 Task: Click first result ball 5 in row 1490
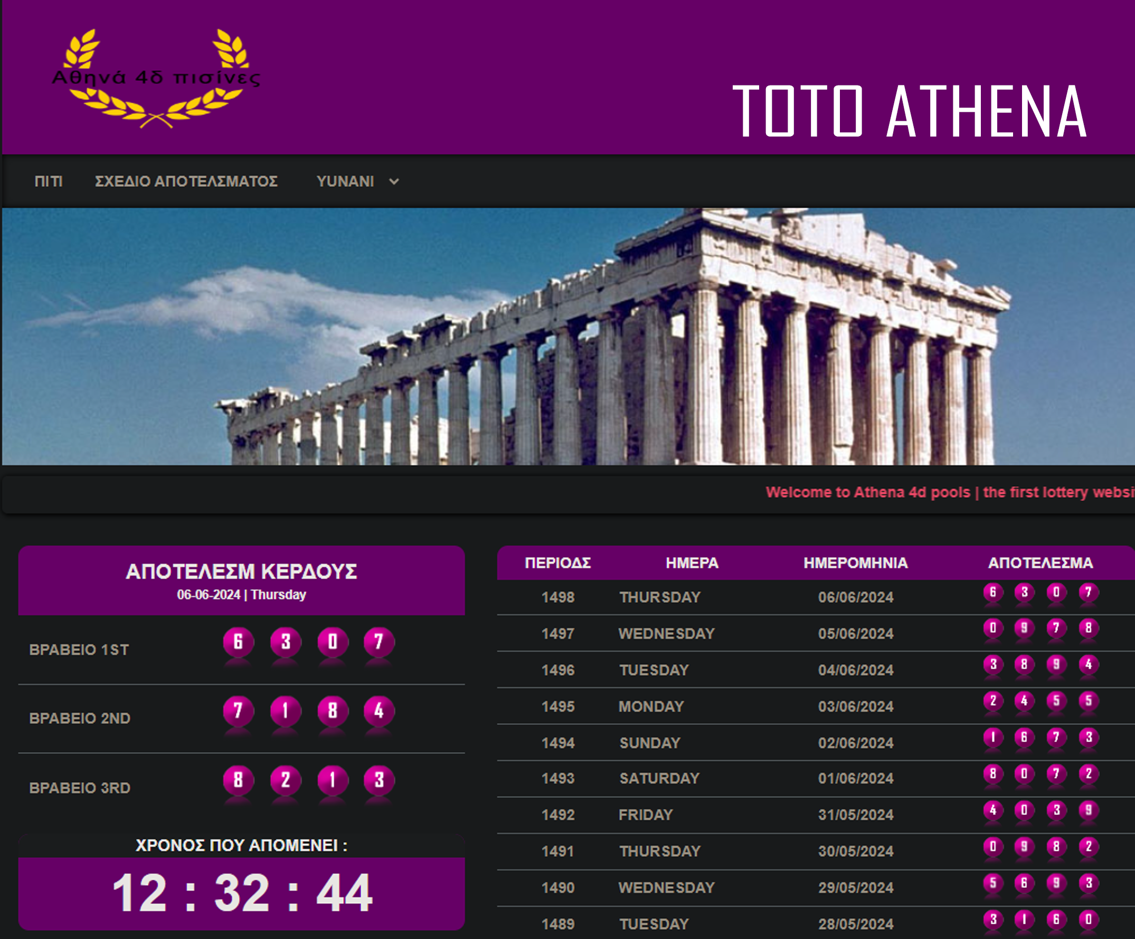pos(993,883)
